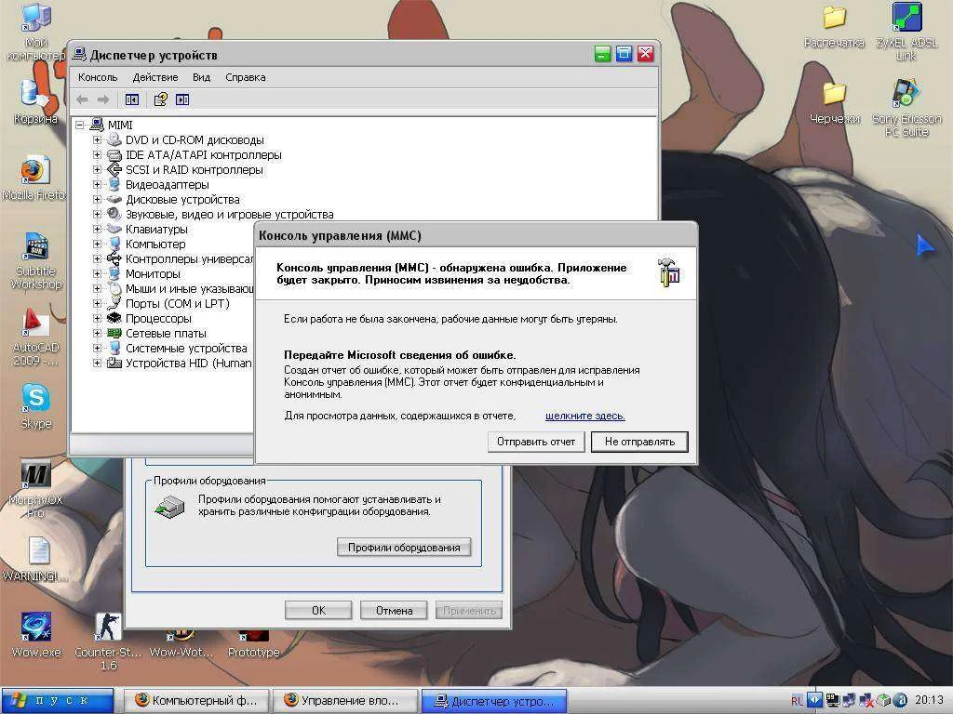Viewport: 953px width, 714px height.
Task: Open Skype desktop shortcut
Action: [x=36, y=406]
